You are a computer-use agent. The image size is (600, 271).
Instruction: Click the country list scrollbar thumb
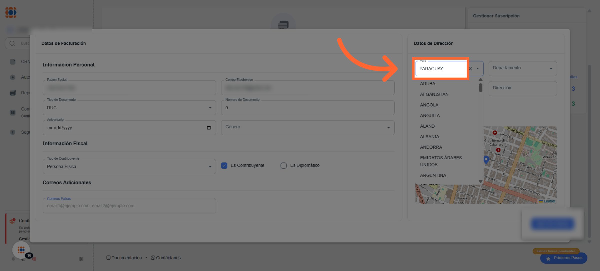(480, 88)
